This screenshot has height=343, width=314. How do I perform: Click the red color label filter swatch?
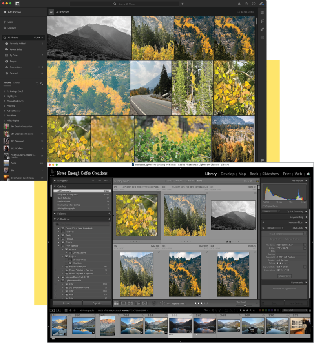260,310
